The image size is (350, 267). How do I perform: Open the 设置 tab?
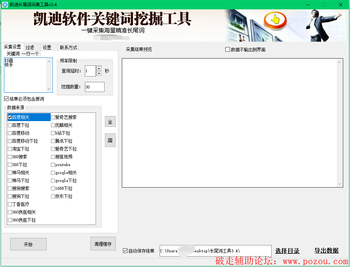tap(47, 47)
